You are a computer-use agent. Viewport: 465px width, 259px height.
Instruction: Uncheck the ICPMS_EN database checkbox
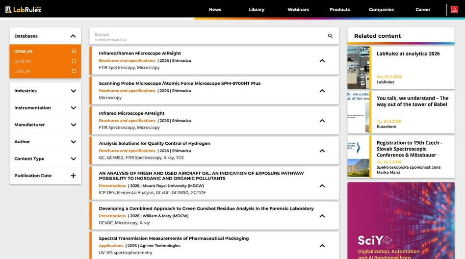click(74, 52)
